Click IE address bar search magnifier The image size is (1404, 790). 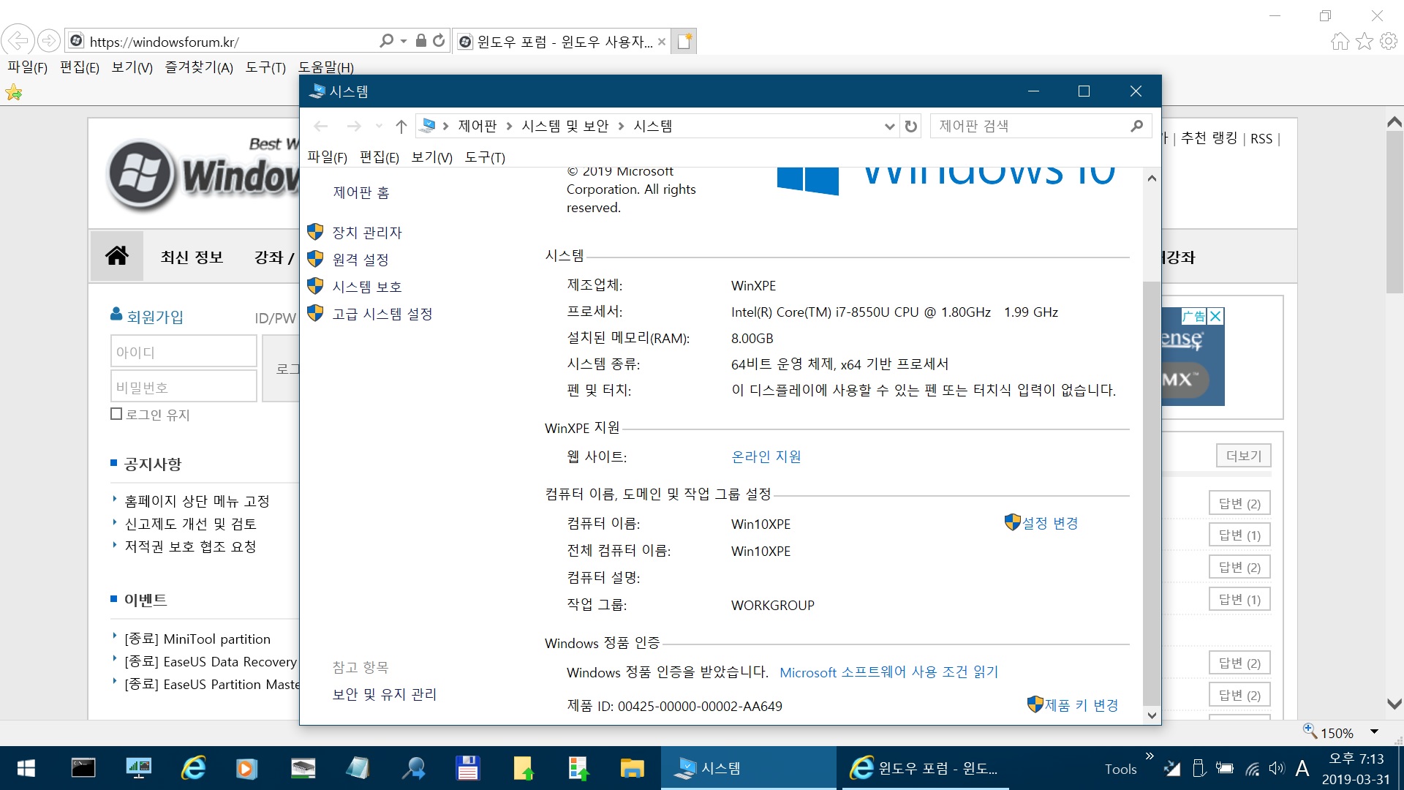[x=386, y=41]
